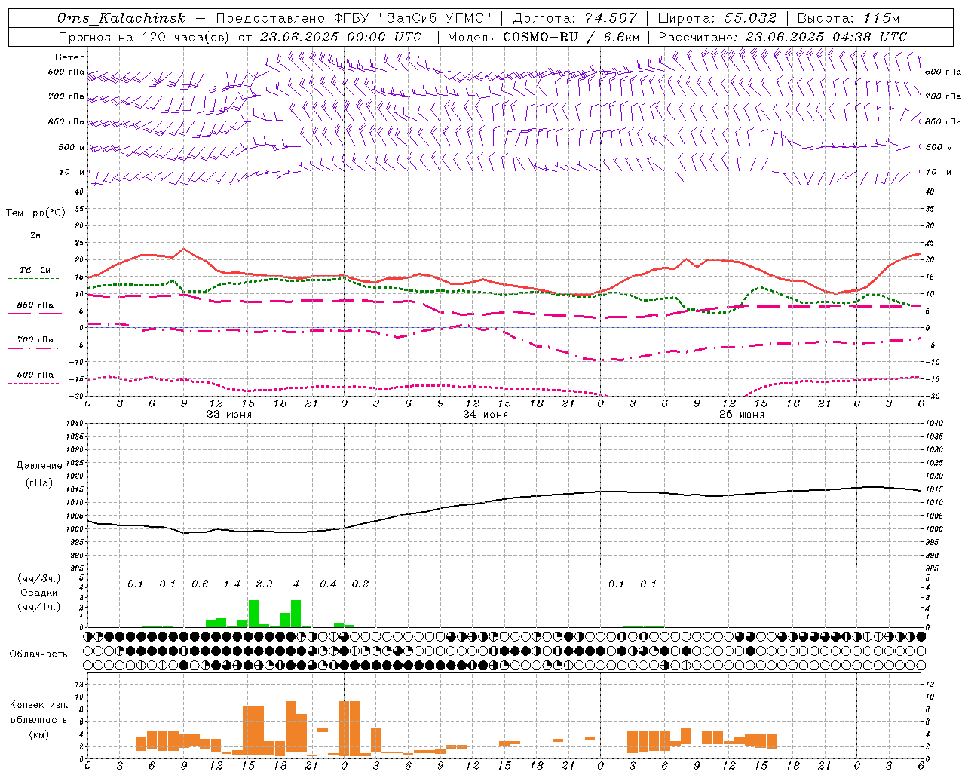Click the Давление pressure panel label

click(x=39, y=466)
